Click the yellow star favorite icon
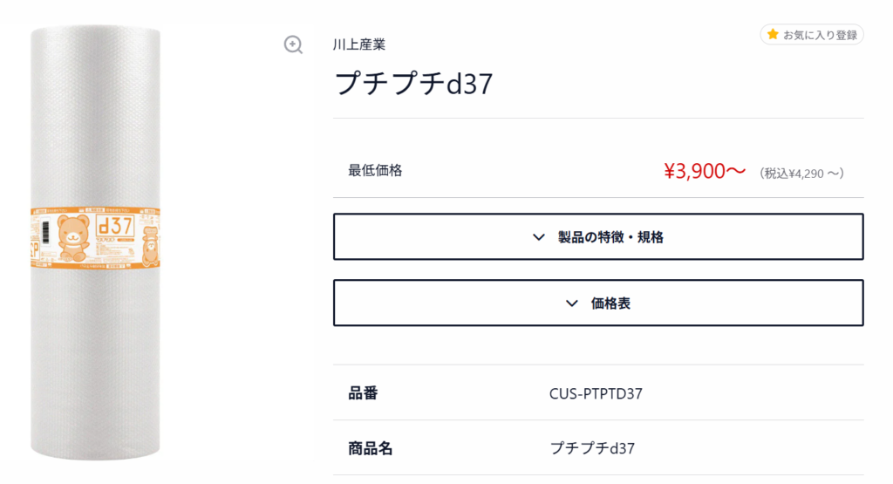Screen dimensions: 893x484 pyautogui.click(x=772, y=35)
